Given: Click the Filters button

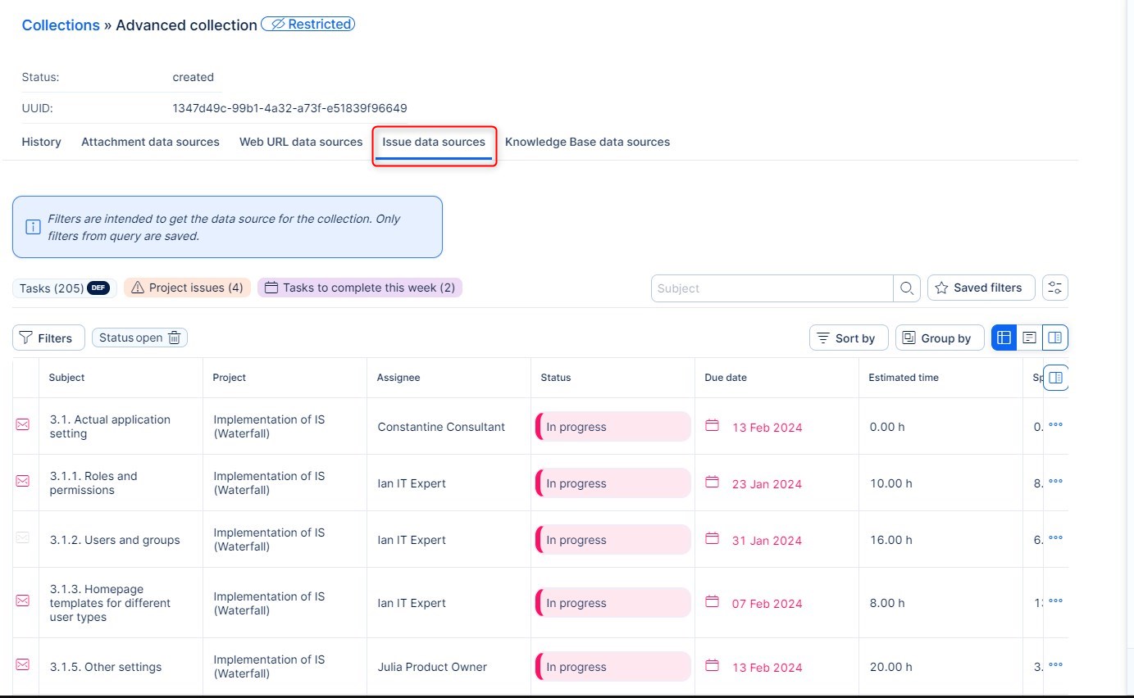Looking at the screenshot, I should [48, 338].
